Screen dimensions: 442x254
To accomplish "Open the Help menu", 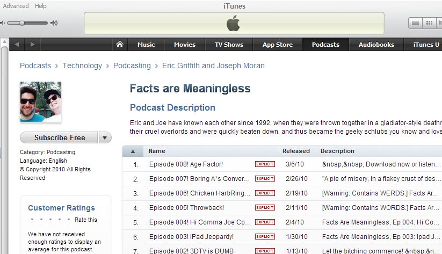I will pyautogui.click(x=41, y=6).
